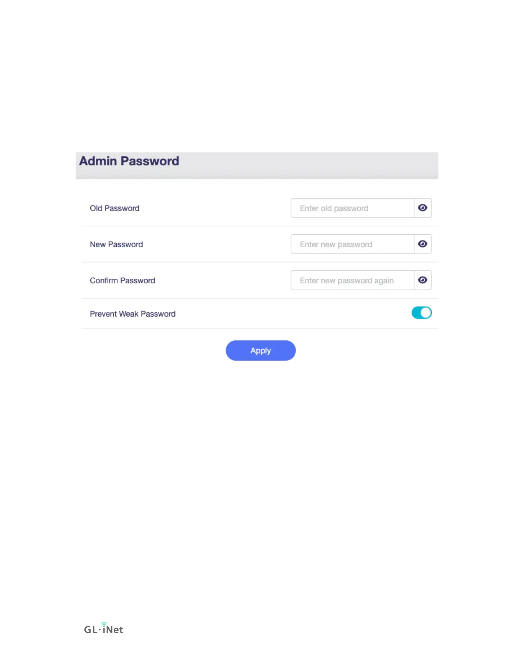Click the Admin Password heading text
This screenshot has height=665, width=514.
pos(129,161)
